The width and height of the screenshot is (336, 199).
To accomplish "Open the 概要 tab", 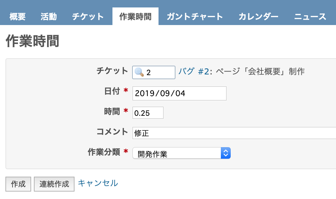I will tap(18, 17).
